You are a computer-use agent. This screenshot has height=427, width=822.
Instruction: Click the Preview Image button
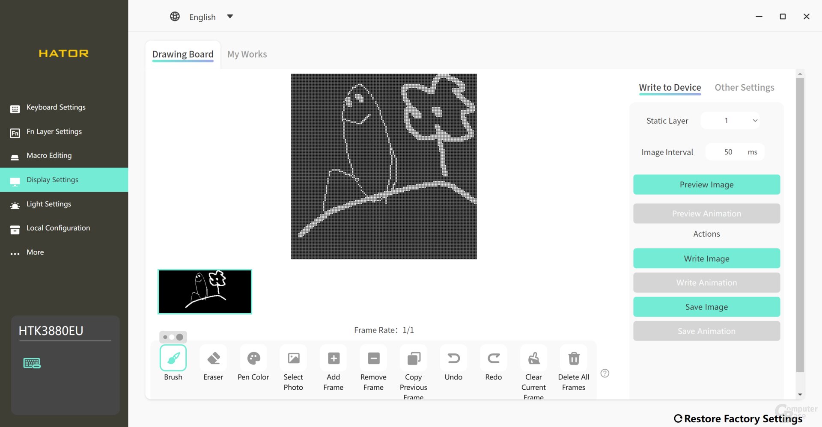pyautogui.click(x=706, y=184)
